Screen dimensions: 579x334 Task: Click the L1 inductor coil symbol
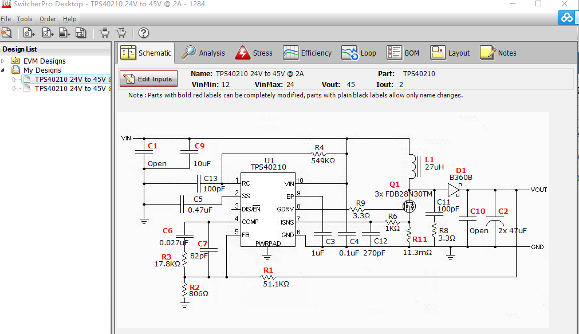pos(414,167)
